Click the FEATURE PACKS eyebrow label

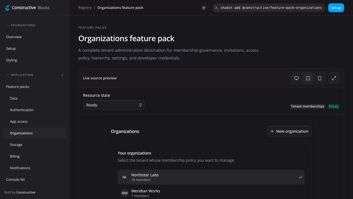(x=92, y=28)
